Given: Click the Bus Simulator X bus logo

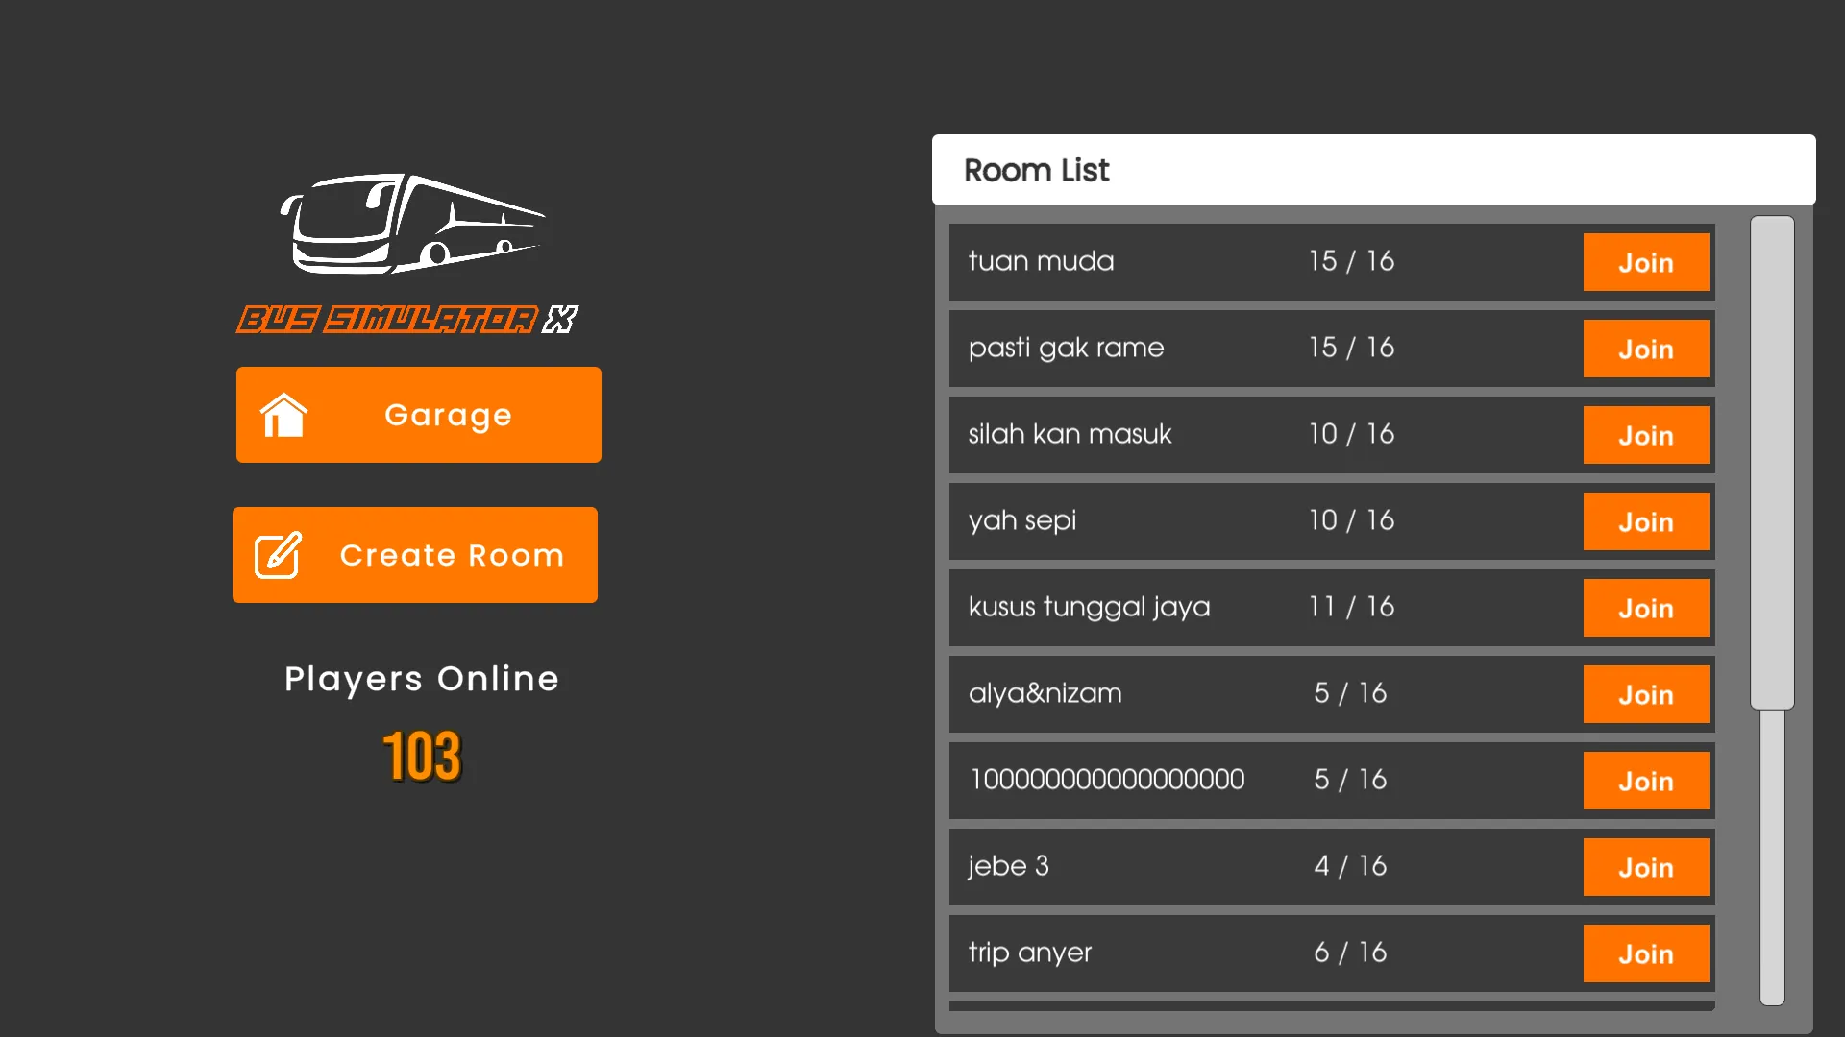Looking at the screenshot, I should (x=411, y=223).
